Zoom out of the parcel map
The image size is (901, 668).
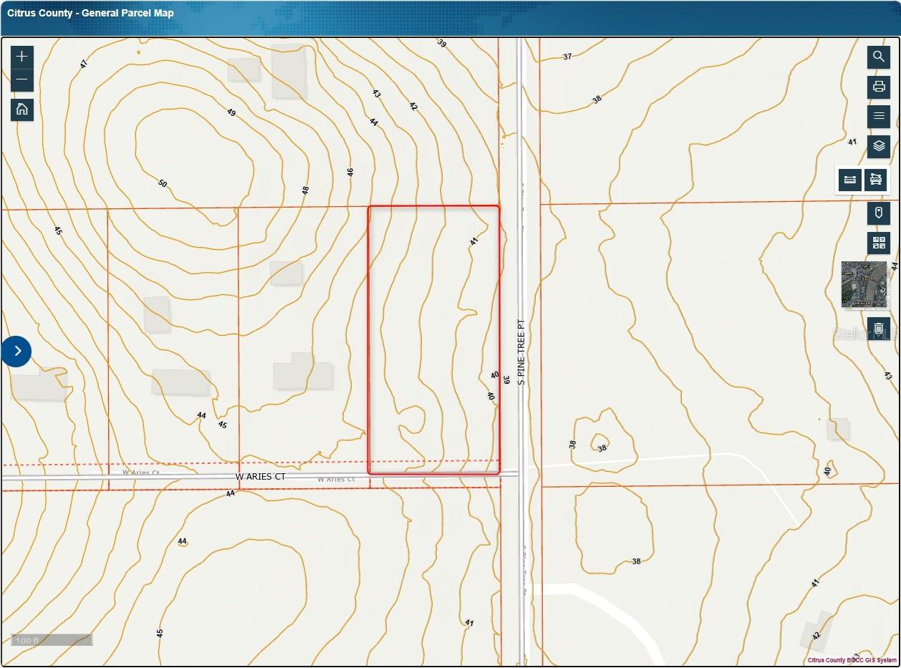tap(22, 79)
